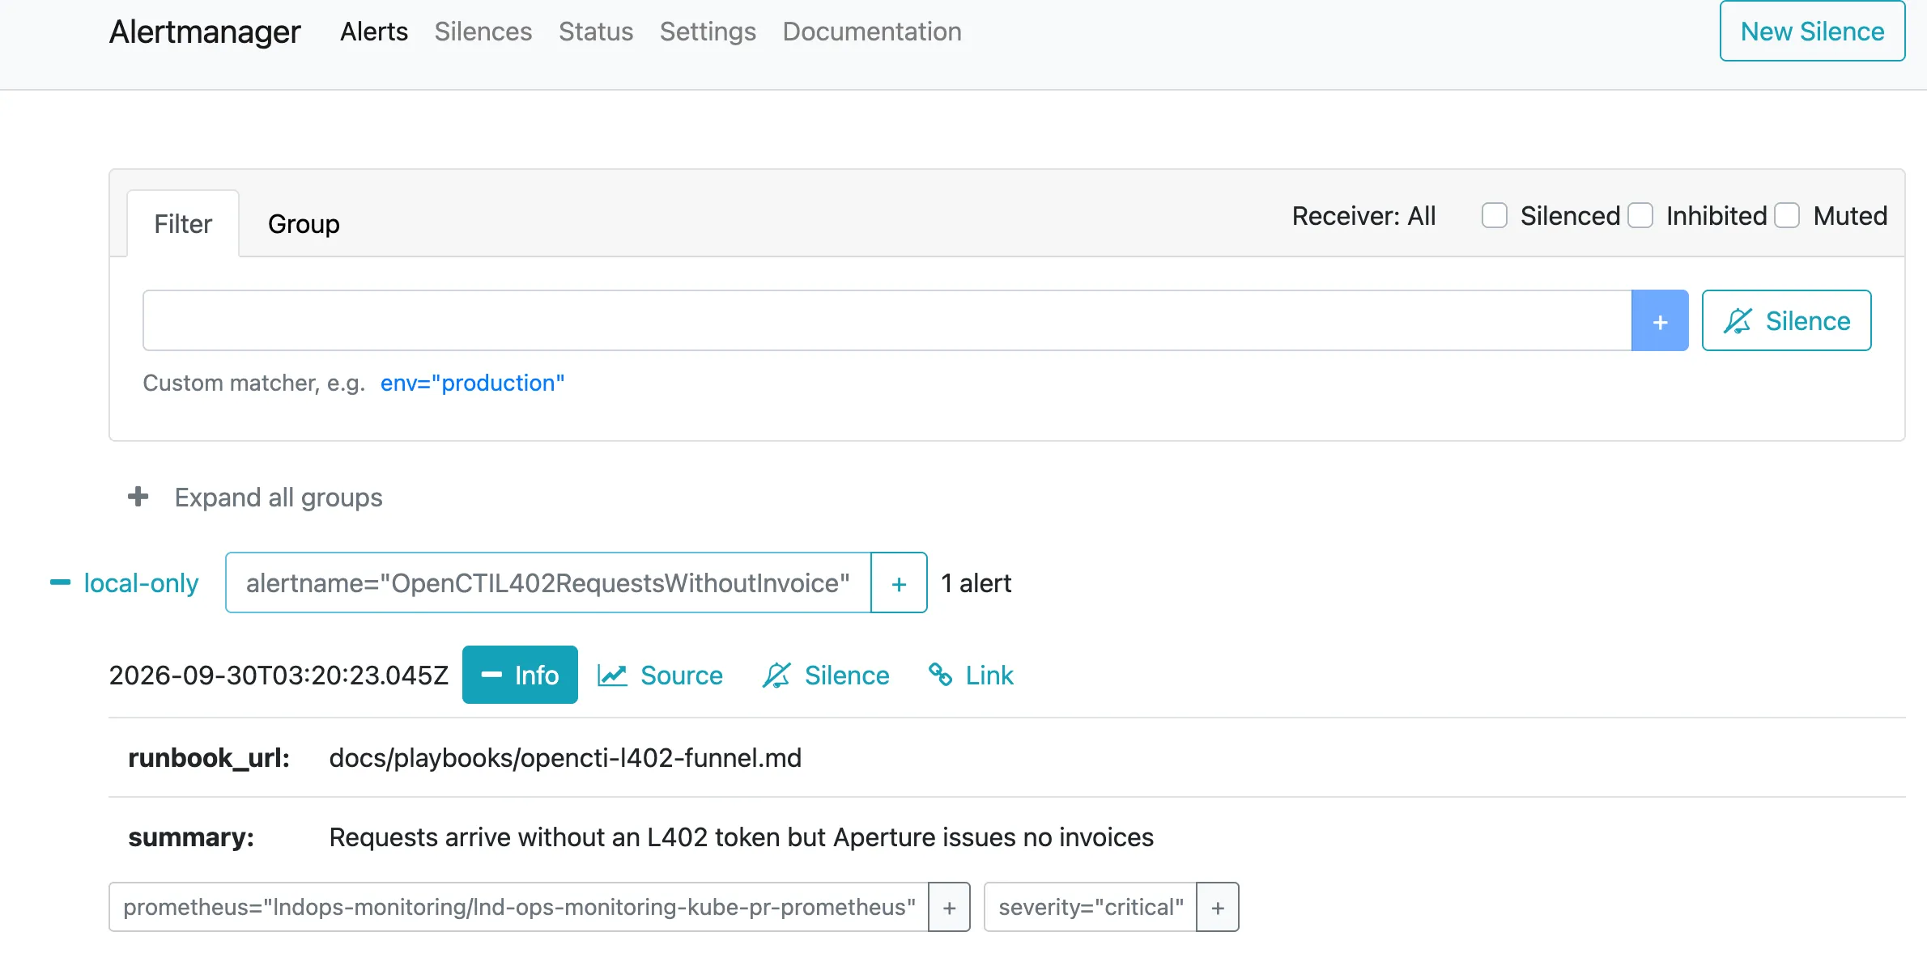Image resolution: width=1927 pixels, height=953 pixels.
Task: Enable the Inhibited checkbox
Action: pos(1640,216)
